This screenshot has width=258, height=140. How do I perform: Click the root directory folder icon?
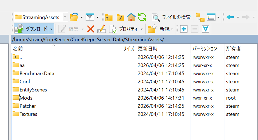point(120,17)
